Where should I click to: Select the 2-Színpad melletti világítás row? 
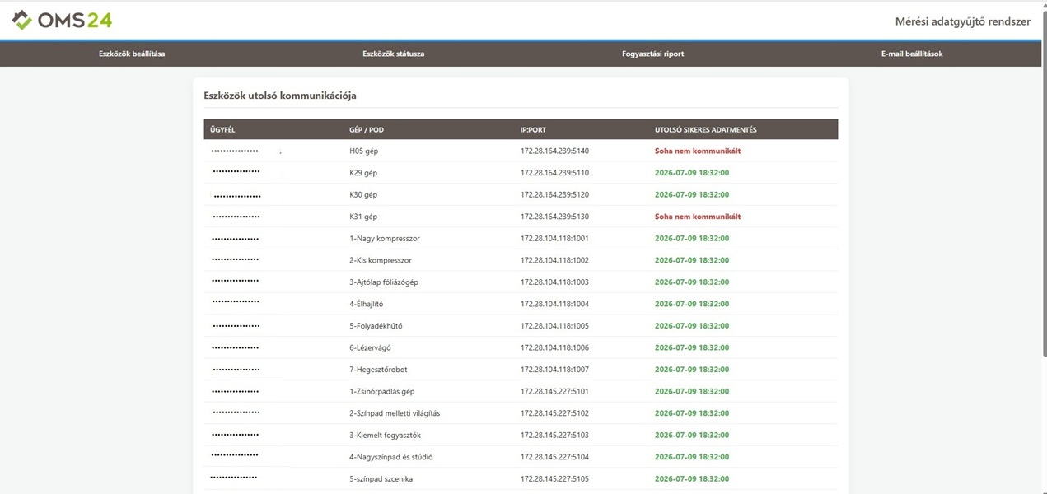coord(521,412)
